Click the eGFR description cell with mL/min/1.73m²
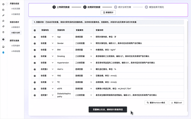Image resolution: width=191 pixels, height=119 pixels. point(138,89)
